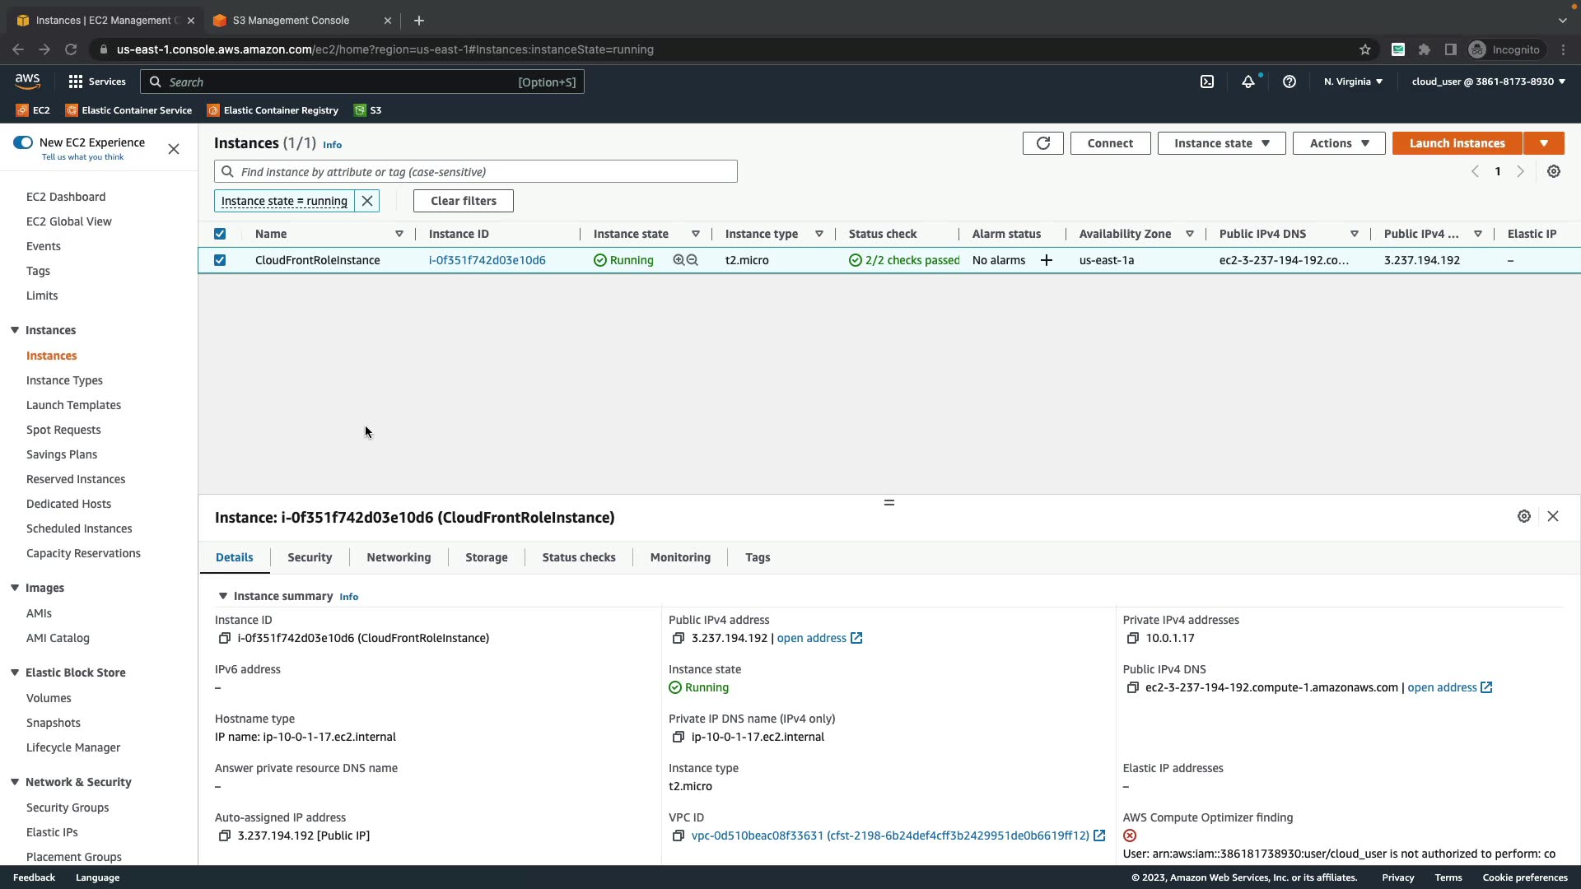Open table preferences gear icon

point(1553,172)
